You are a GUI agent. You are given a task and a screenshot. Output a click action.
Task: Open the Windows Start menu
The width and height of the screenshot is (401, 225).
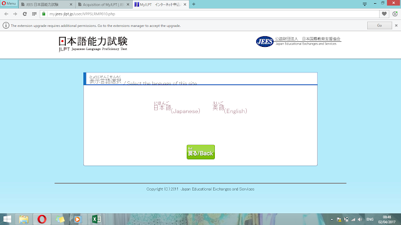point(8,219)
